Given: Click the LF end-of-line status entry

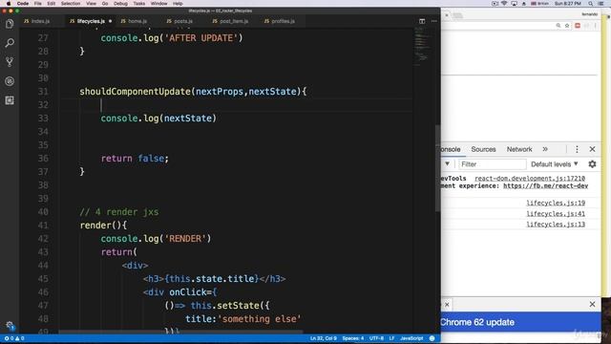Looking at the screenshot, I should (x=391, y=338).
